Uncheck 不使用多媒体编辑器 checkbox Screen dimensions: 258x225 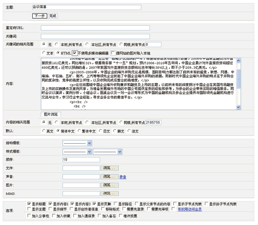click(x=75, y=53)
